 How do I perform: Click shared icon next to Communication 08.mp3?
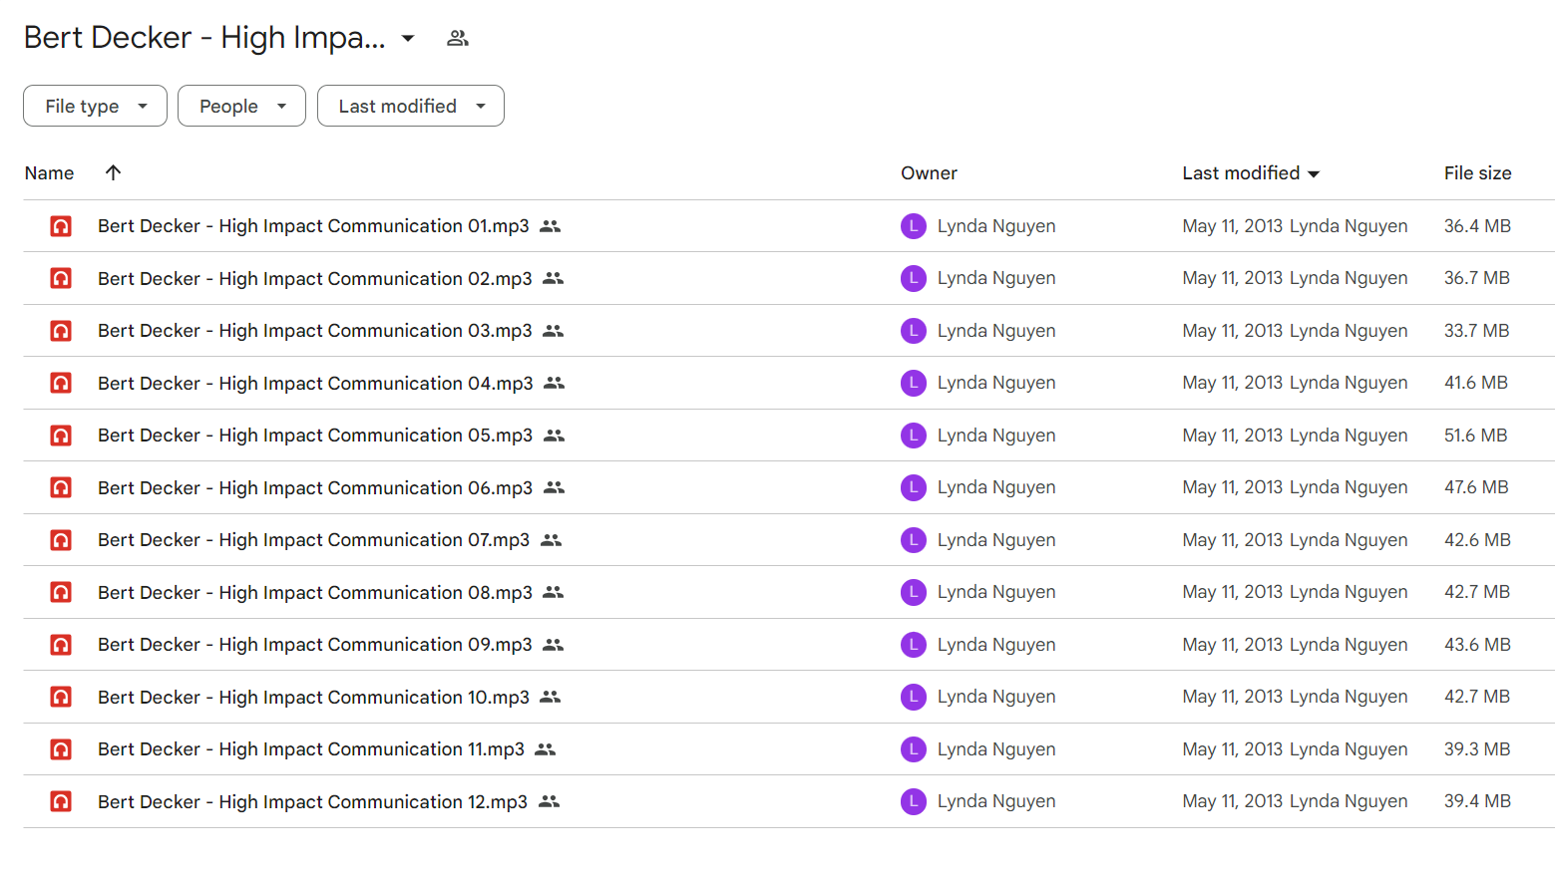tap(554, 592)
